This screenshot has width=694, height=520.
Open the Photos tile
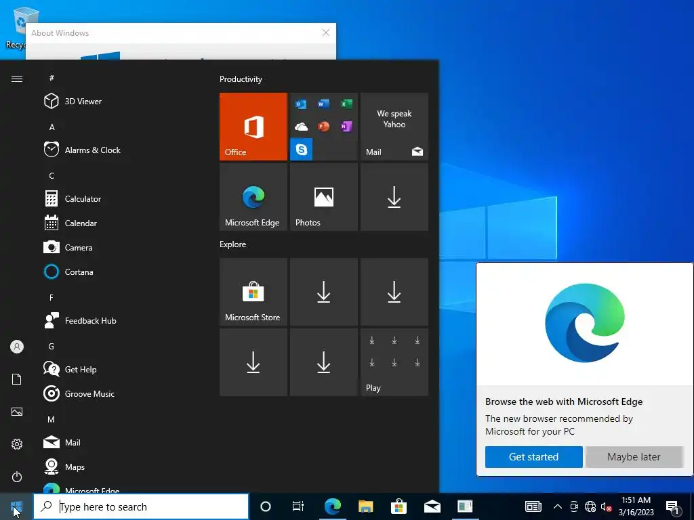point(323,197)
